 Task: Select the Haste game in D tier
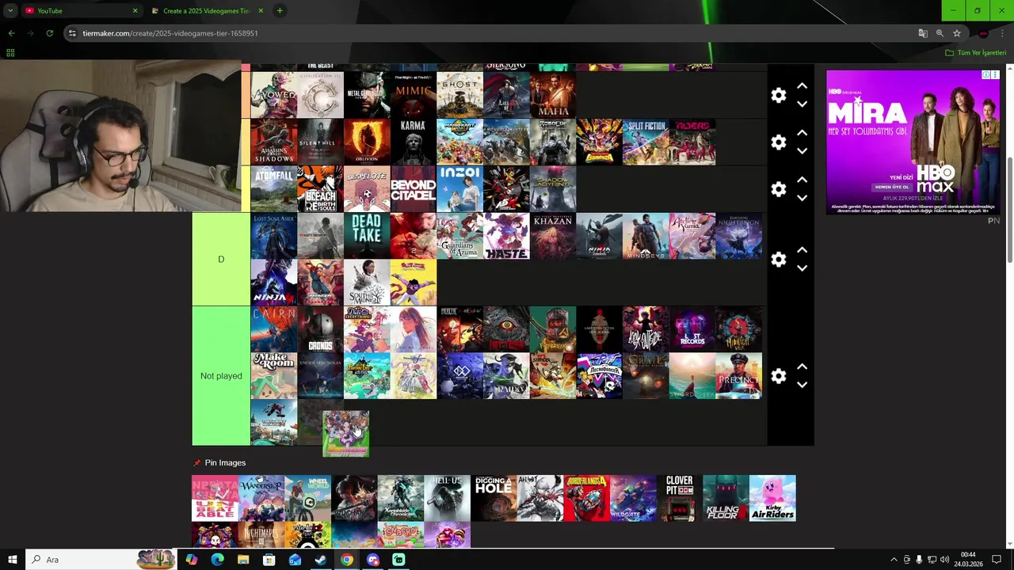506,236
